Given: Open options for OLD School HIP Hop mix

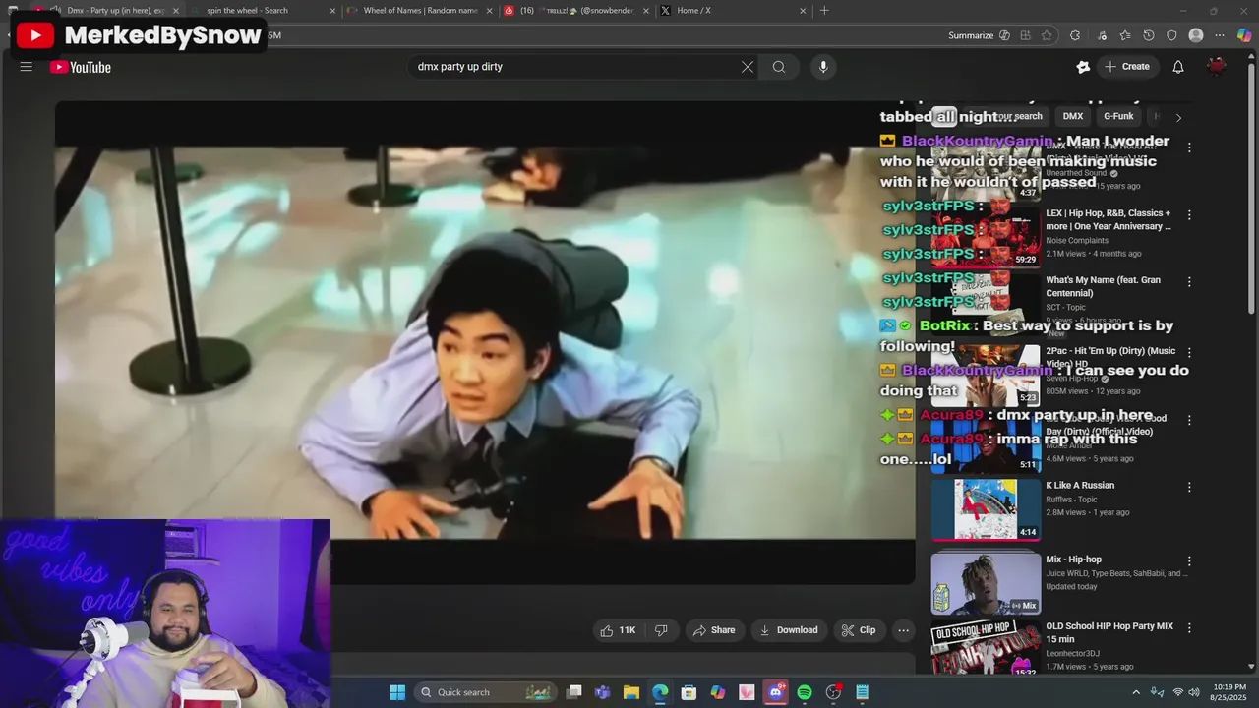Looking at the screenshot, I should [x=1189, y=627].
